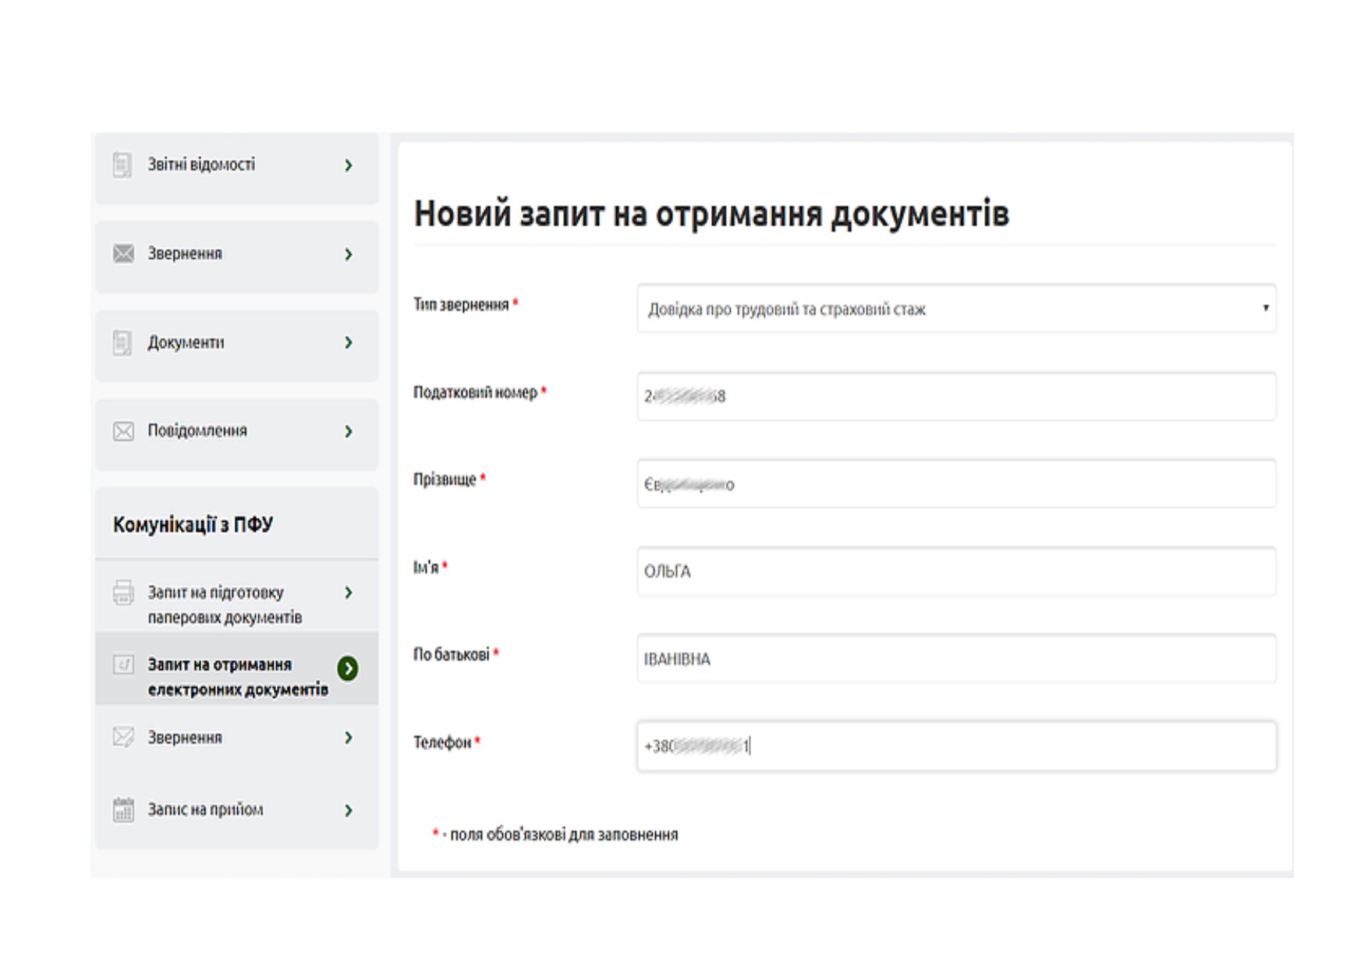Click the По батькові field with ІВАНІВНА

pyautogui.click(x=955, y=659)
